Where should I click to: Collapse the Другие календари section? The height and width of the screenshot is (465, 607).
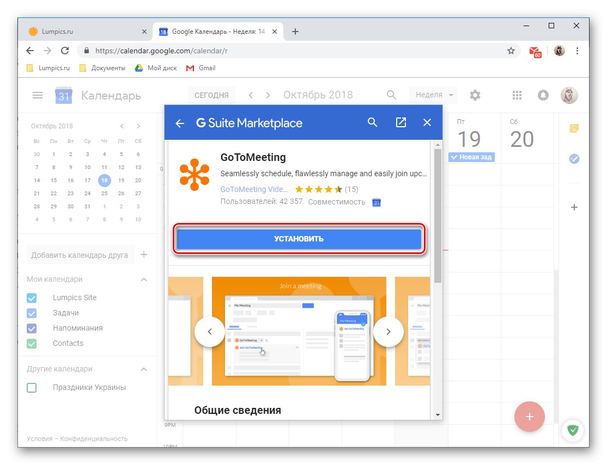(143, 369)
